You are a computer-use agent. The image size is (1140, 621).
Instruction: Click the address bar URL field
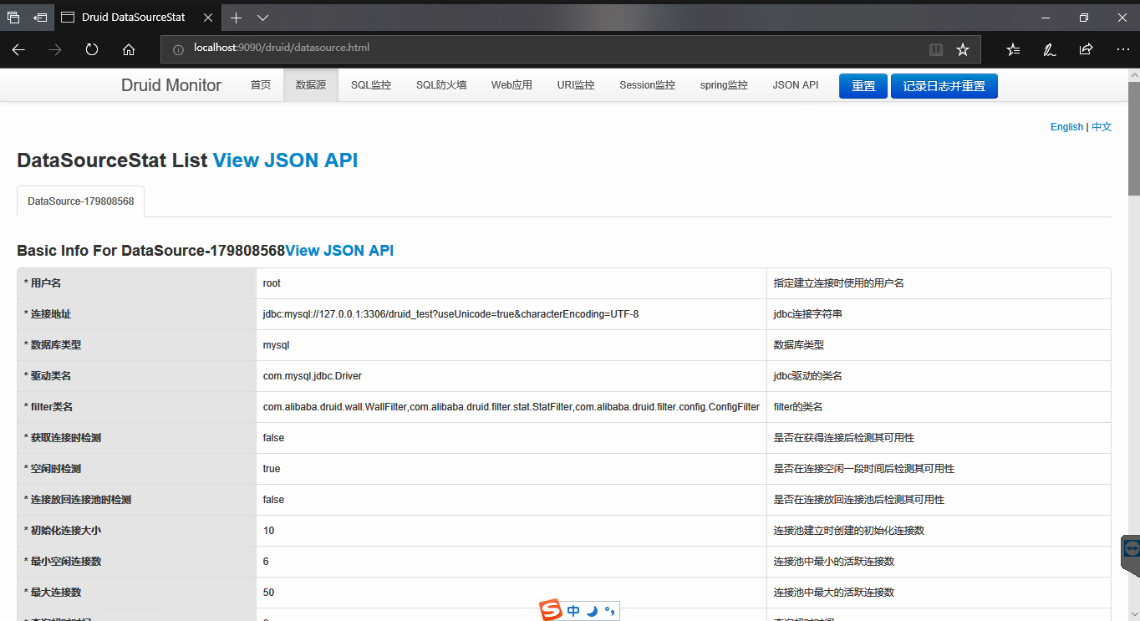click(543, 48)
